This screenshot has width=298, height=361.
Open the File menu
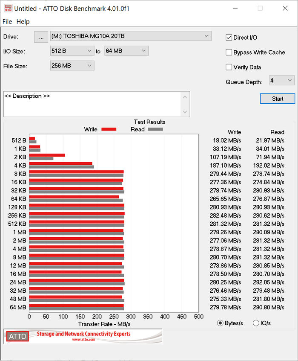tap(7, 22)
